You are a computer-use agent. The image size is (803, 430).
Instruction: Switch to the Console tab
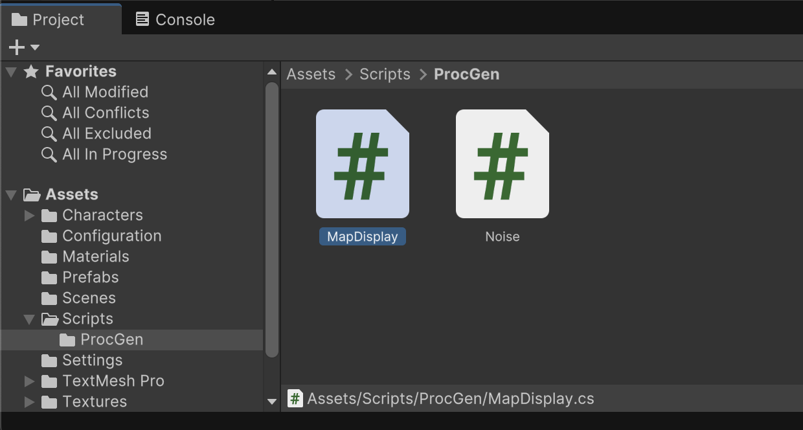(175, 19)
